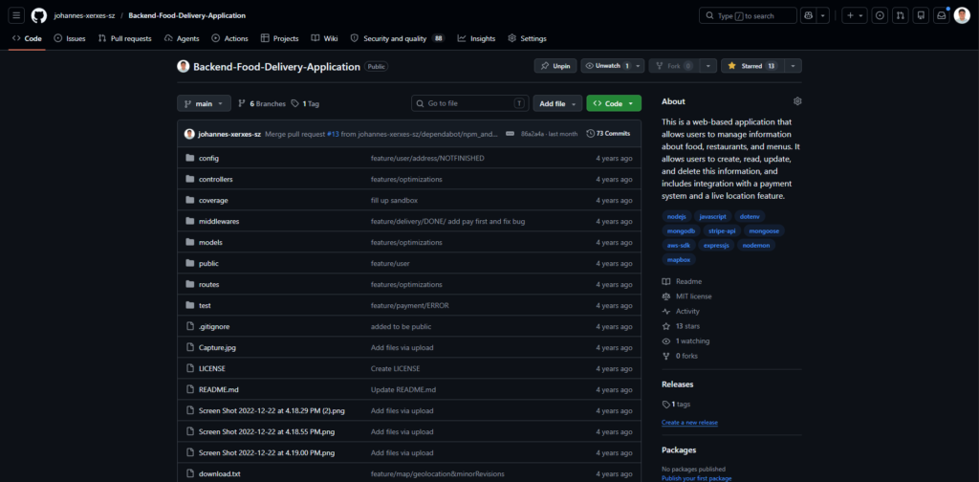Click the user avatar in the top right
Image resolution: width=979 pixels, height=482 pixels.
(962, 15)
